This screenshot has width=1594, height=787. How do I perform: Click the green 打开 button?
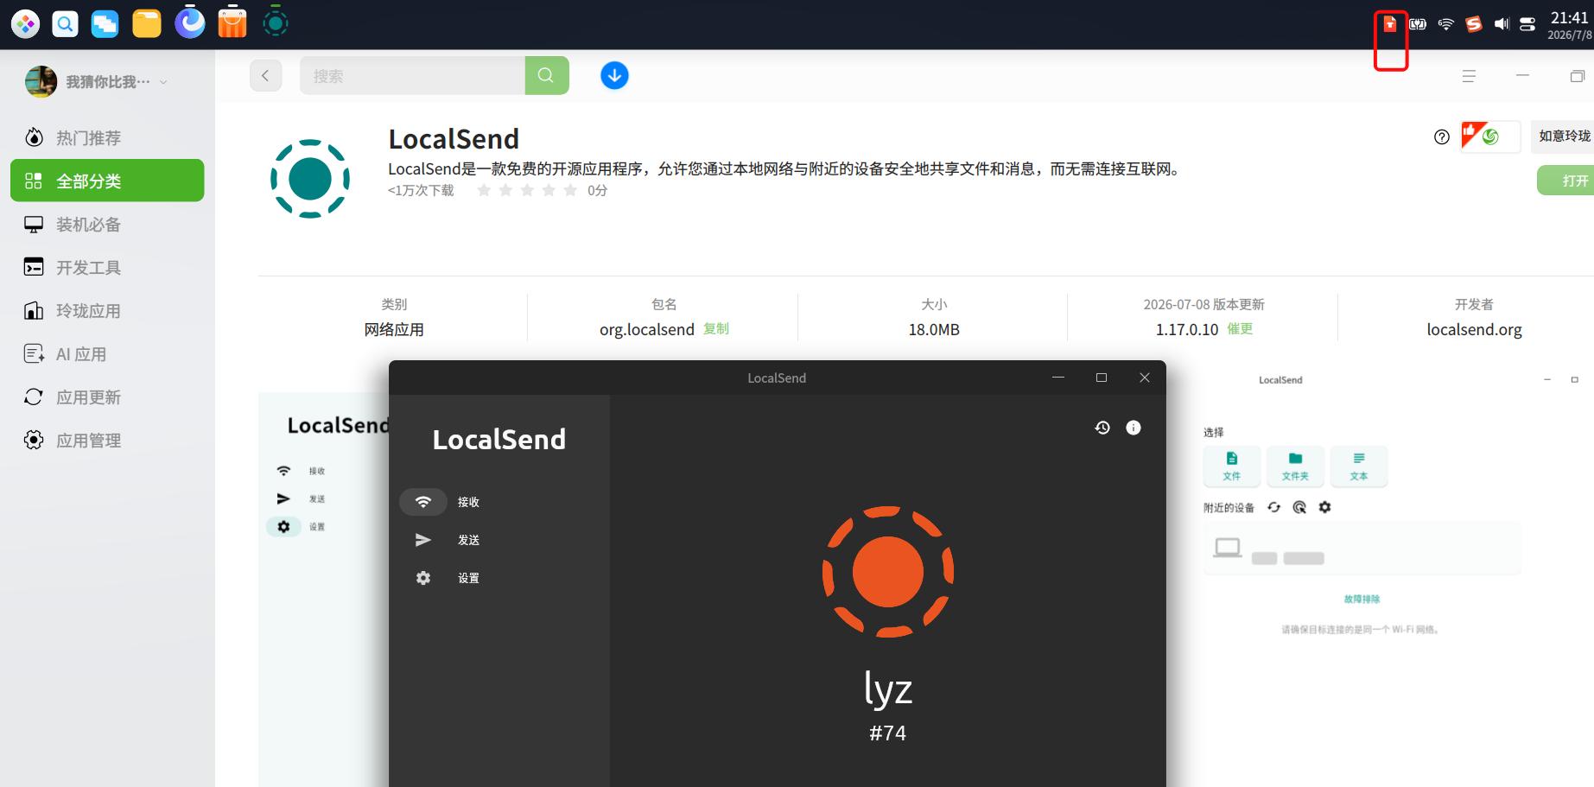pyautogui.click(x=1566, y=181)
